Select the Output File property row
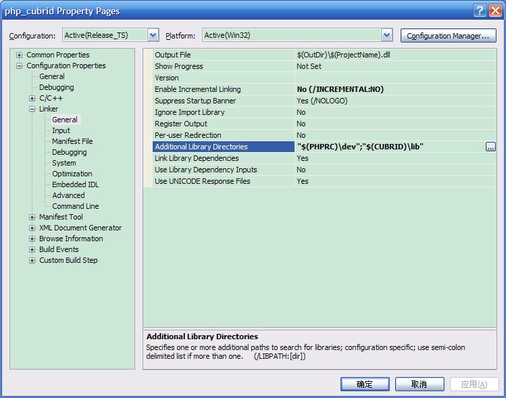 [173, 55]
